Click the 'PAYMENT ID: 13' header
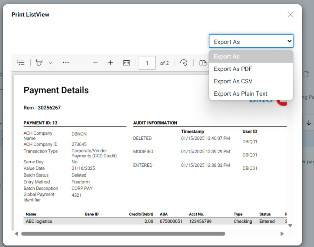The image size is (314, 247). (41, 123)
